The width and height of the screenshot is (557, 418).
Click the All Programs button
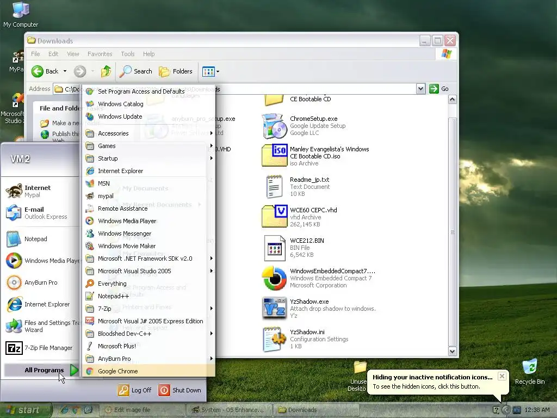click(42, 370)
